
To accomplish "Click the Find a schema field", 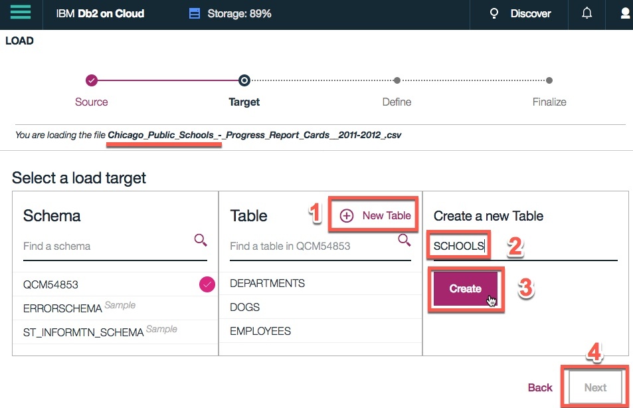I will click(x=106, y=246).
